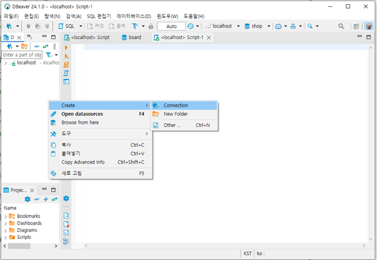Click Browse from here menu entry

[x=100, y=123]
